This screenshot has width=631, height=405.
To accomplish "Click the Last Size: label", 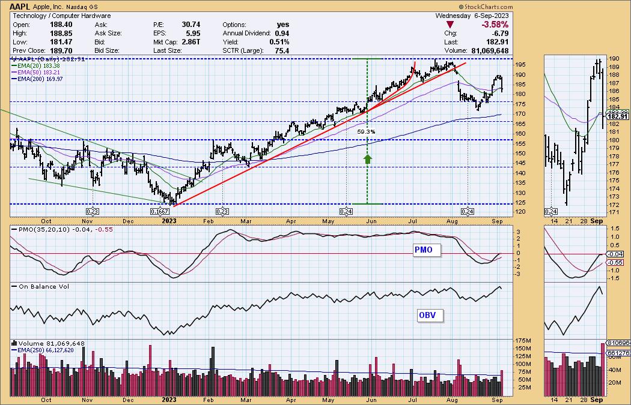I will coord(168,50).
